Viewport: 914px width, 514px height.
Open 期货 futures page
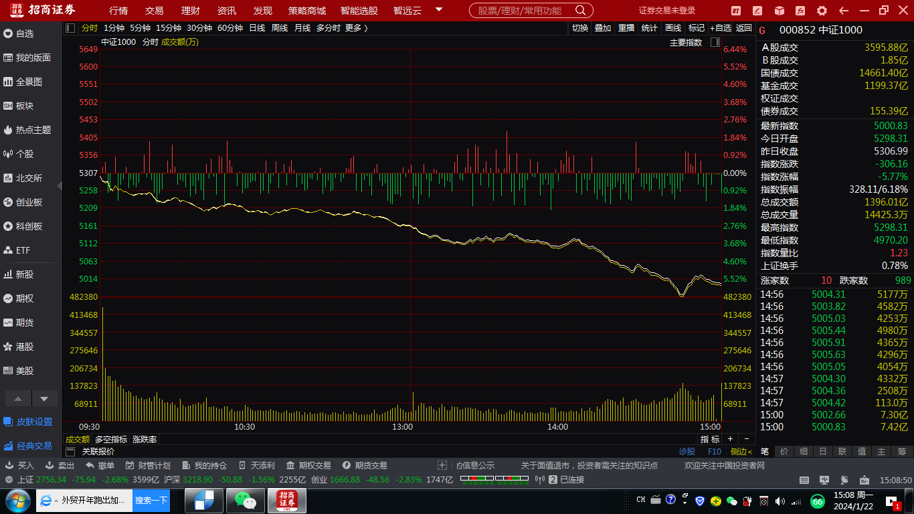point(19,323)
